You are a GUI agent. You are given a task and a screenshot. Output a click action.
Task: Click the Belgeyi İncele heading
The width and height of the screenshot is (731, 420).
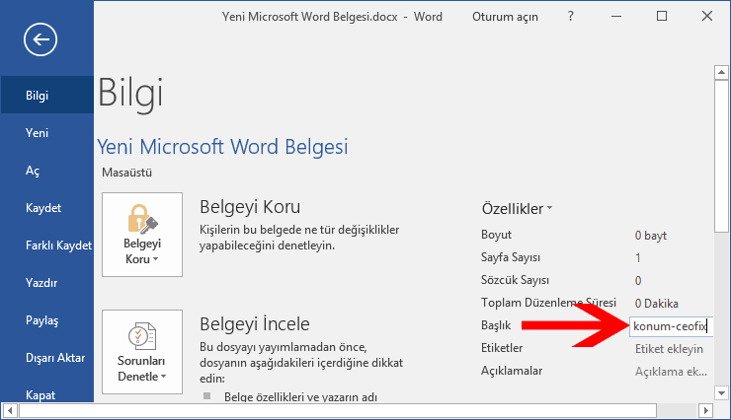click(x=255, y=324)
